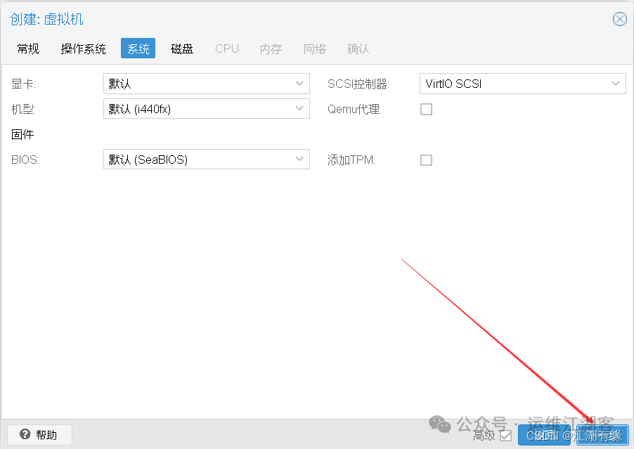Check the 添加TPM checkbox

coord(426,160)
